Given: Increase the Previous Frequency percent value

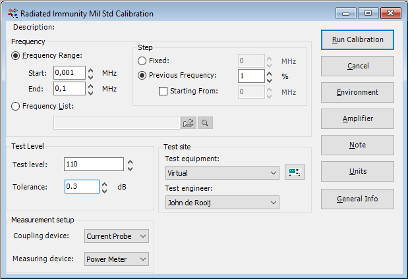Looking at the screenshot, I should click(270, 74).
